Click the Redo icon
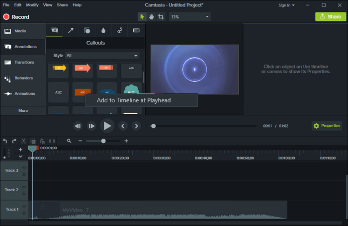Viewport: 348px width, 226px height. (x=14, y=141)
